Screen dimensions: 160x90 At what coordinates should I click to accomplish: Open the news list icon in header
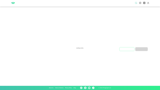coord(144,3)
